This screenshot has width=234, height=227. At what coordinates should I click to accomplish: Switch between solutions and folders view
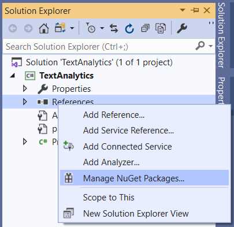click(60, 28)
